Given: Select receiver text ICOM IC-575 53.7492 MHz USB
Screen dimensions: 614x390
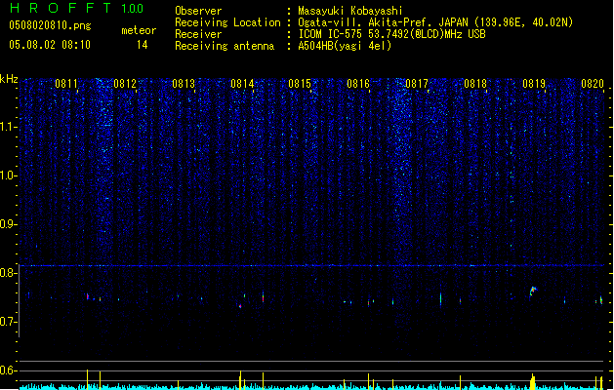Looking at the screenshot, I should pos(392,34).
